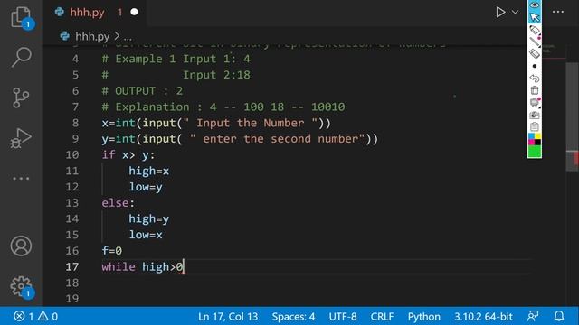This screenshot has width=579, height=325.
Task: Take a snapshot with camera icon
Action: (x=535, y=115)
